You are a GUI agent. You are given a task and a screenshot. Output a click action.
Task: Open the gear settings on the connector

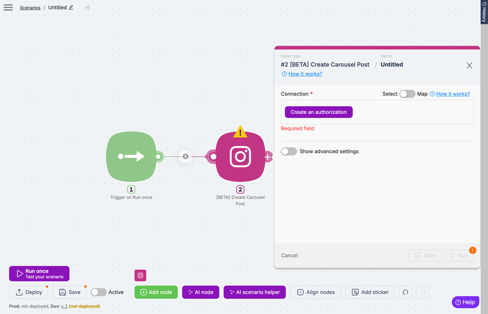click(x=185, y=157)
